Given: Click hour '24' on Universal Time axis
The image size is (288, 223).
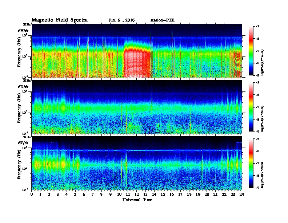Looking at the screenshot, I should tap(242, 195).
